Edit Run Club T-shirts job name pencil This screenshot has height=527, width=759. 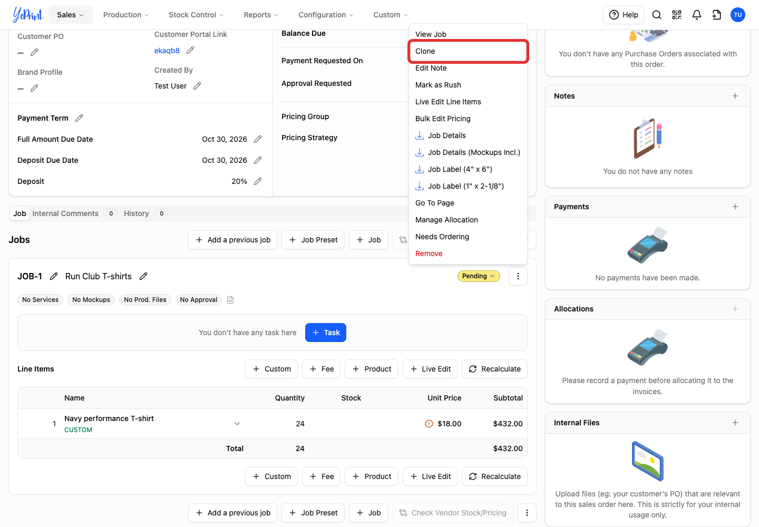tap(143, 276)
